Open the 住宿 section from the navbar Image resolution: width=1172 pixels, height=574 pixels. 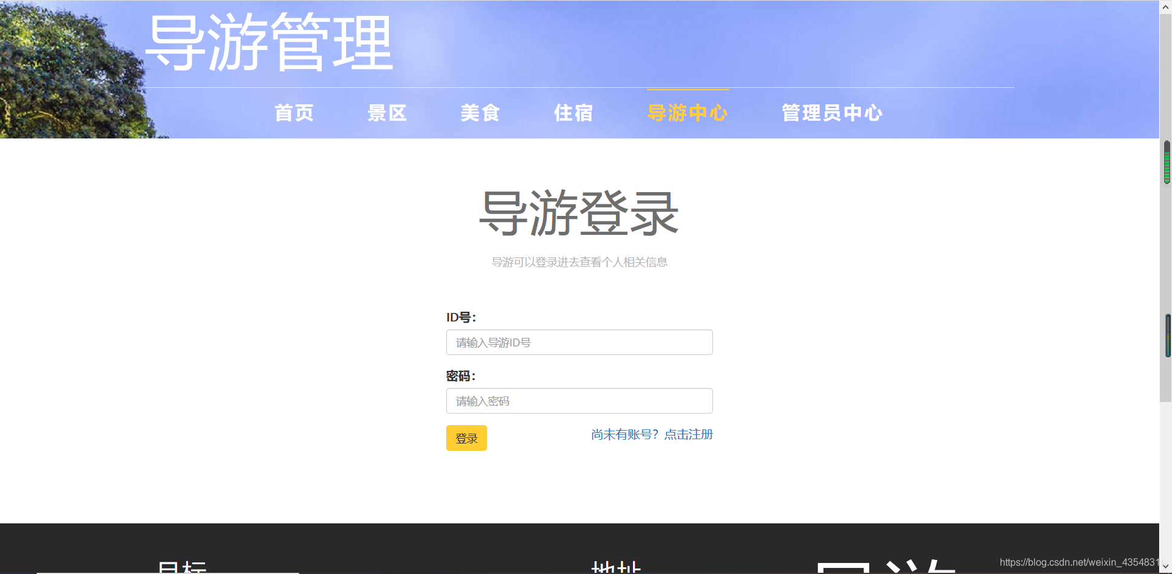(x=573, y=113)
